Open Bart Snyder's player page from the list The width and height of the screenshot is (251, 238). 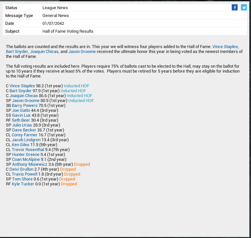[20, 91]
